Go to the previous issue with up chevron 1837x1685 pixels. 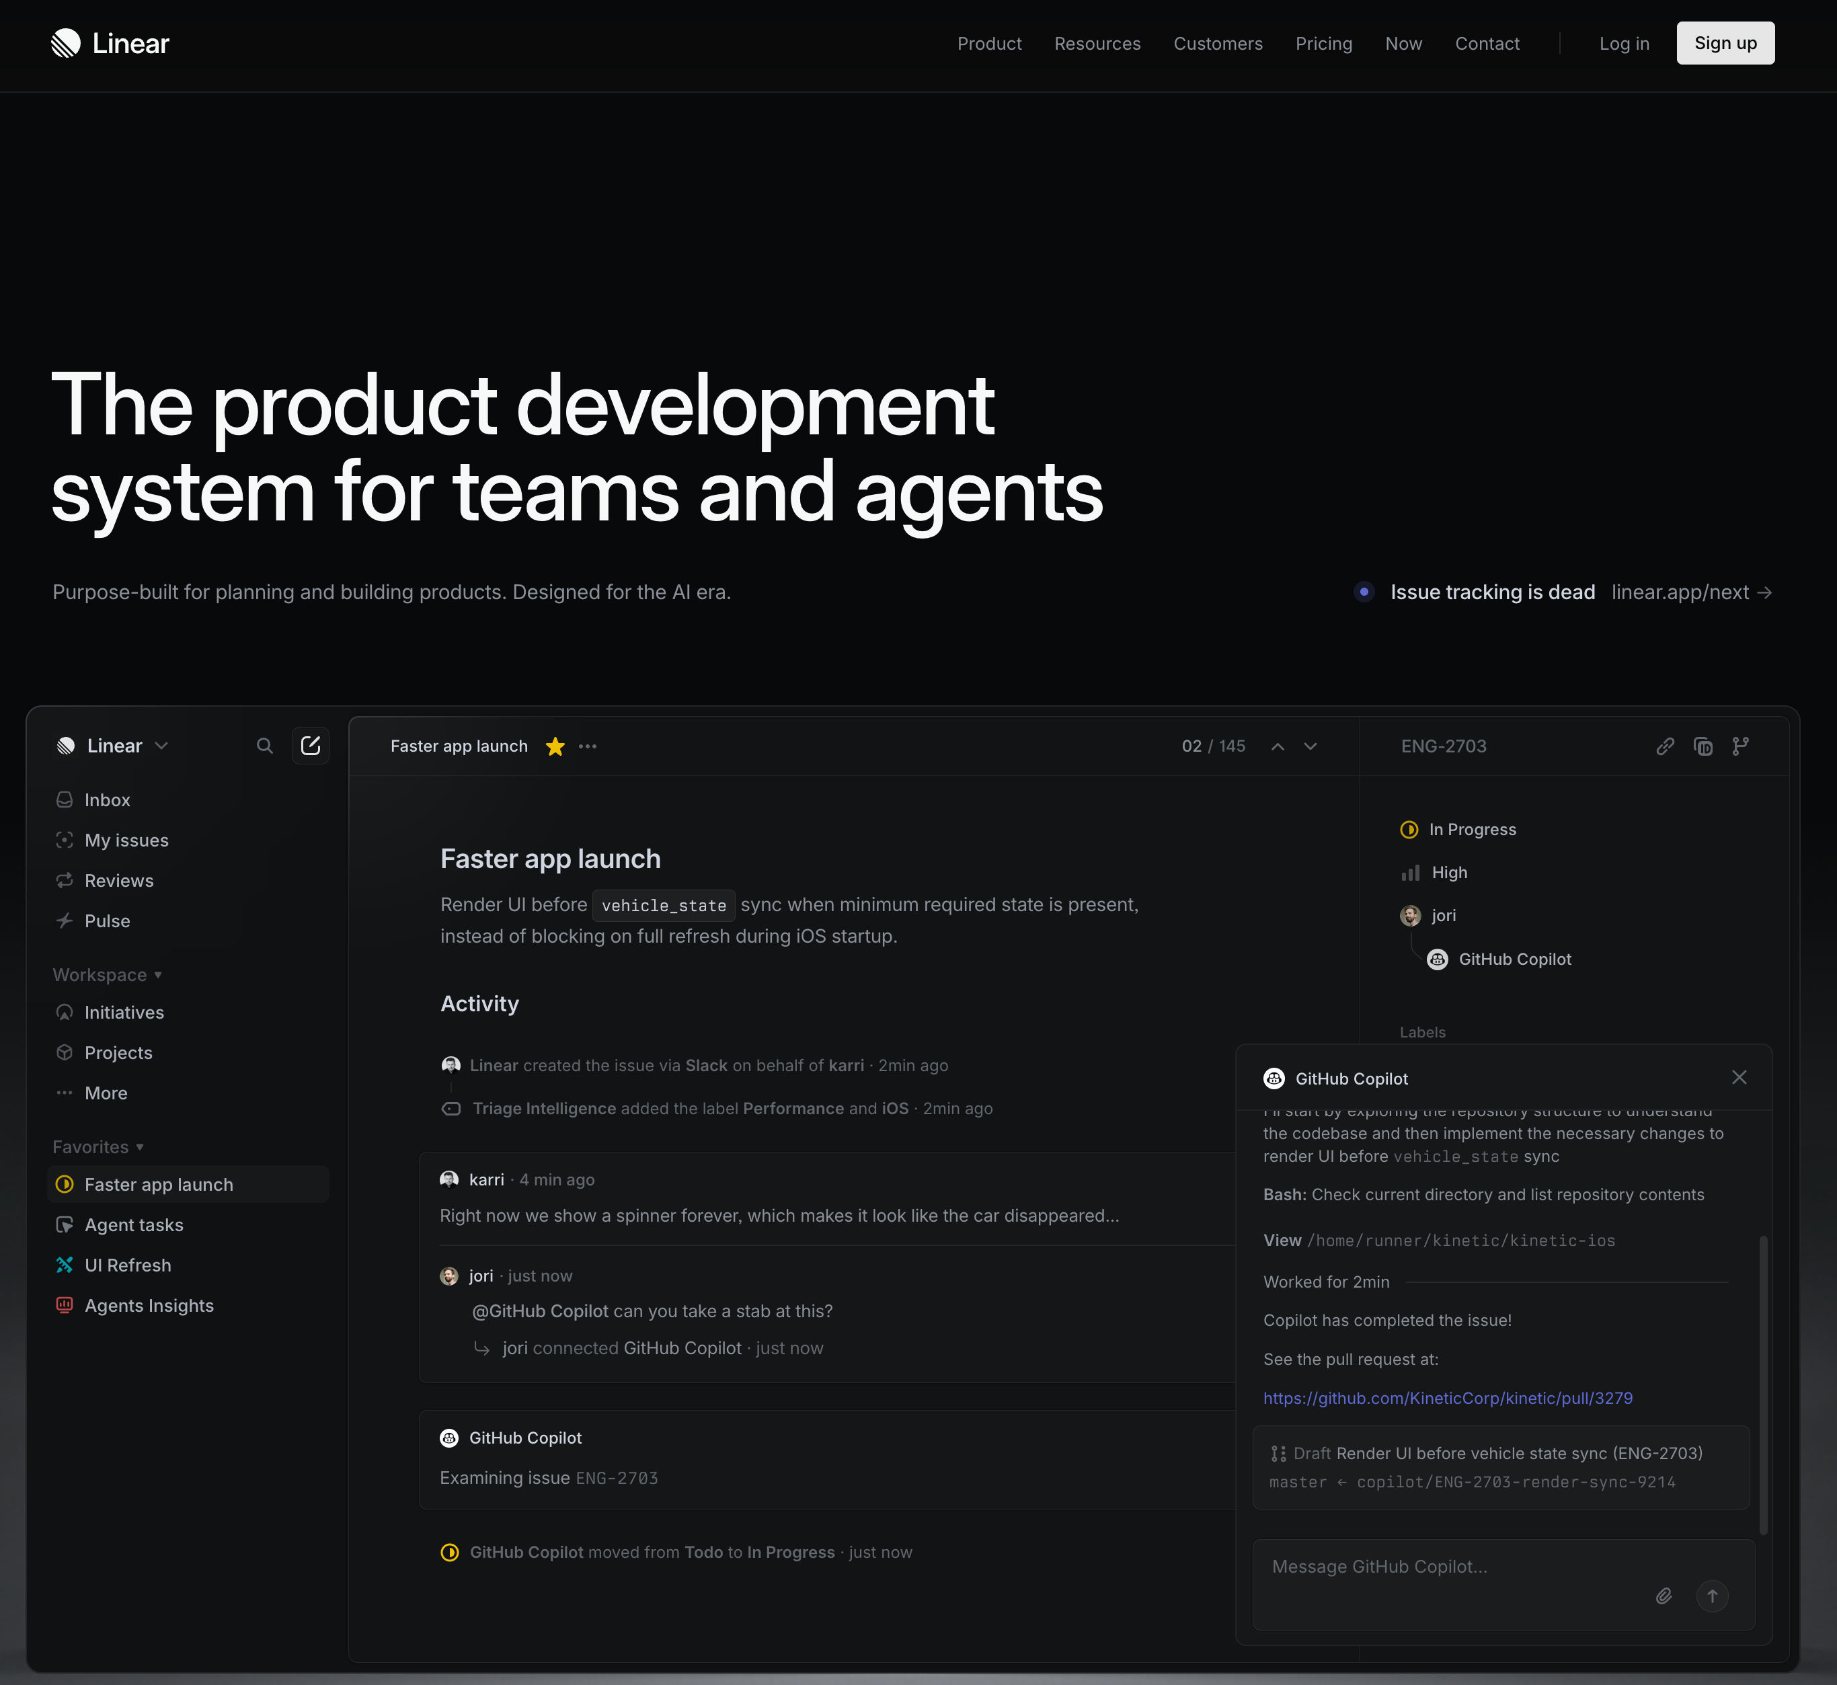[x=1278, y=746]
